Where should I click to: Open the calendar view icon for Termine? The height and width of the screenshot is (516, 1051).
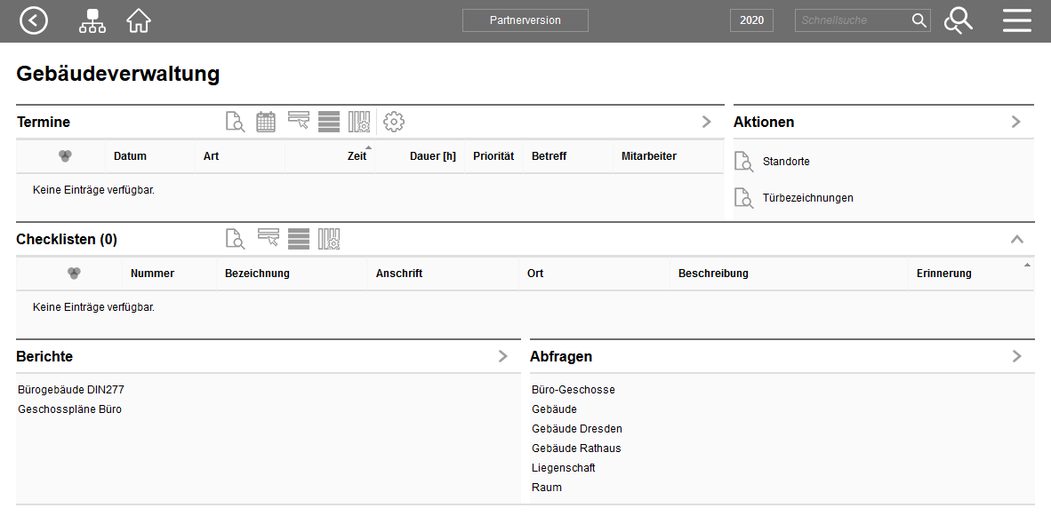click(x=266, y=122)
